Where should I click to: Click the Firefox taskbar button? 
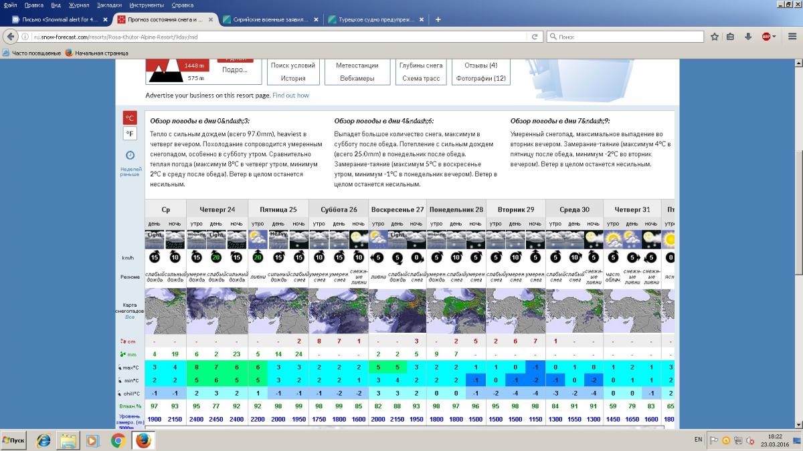tap(143, 441)
